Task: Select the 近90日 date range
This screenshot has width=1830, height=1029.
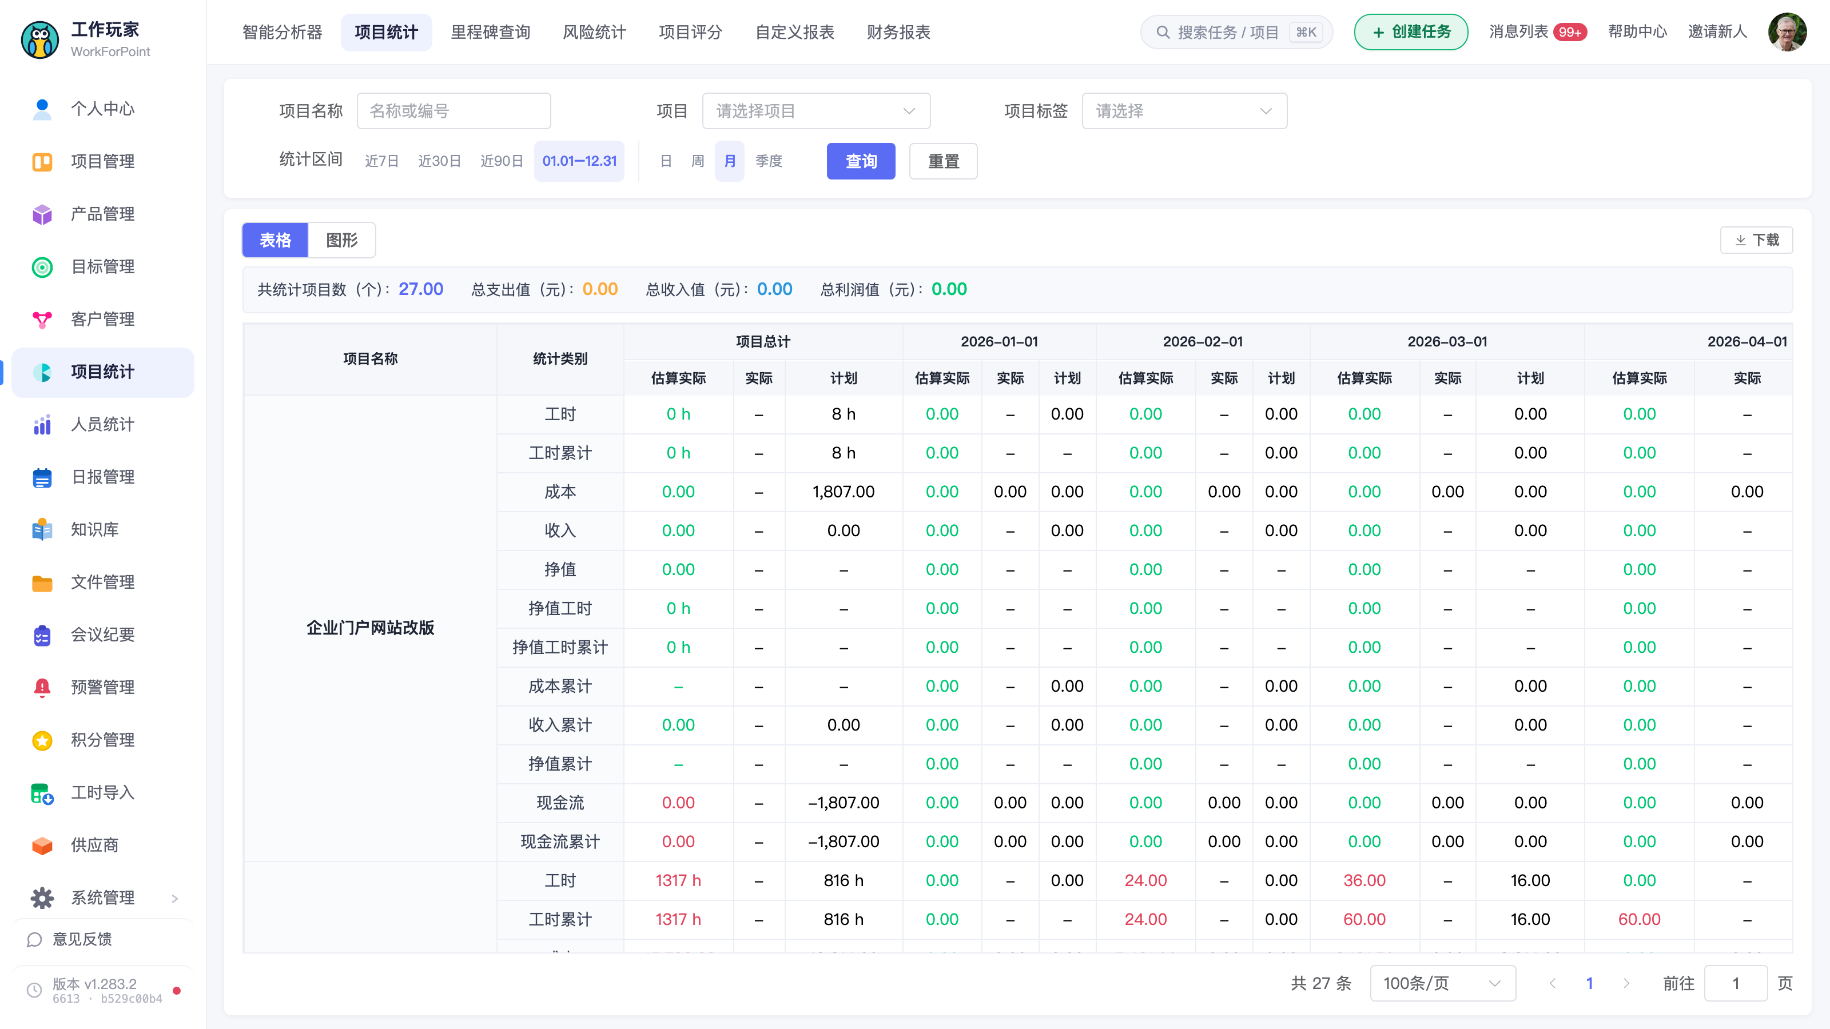Action: tap(502, 161)
